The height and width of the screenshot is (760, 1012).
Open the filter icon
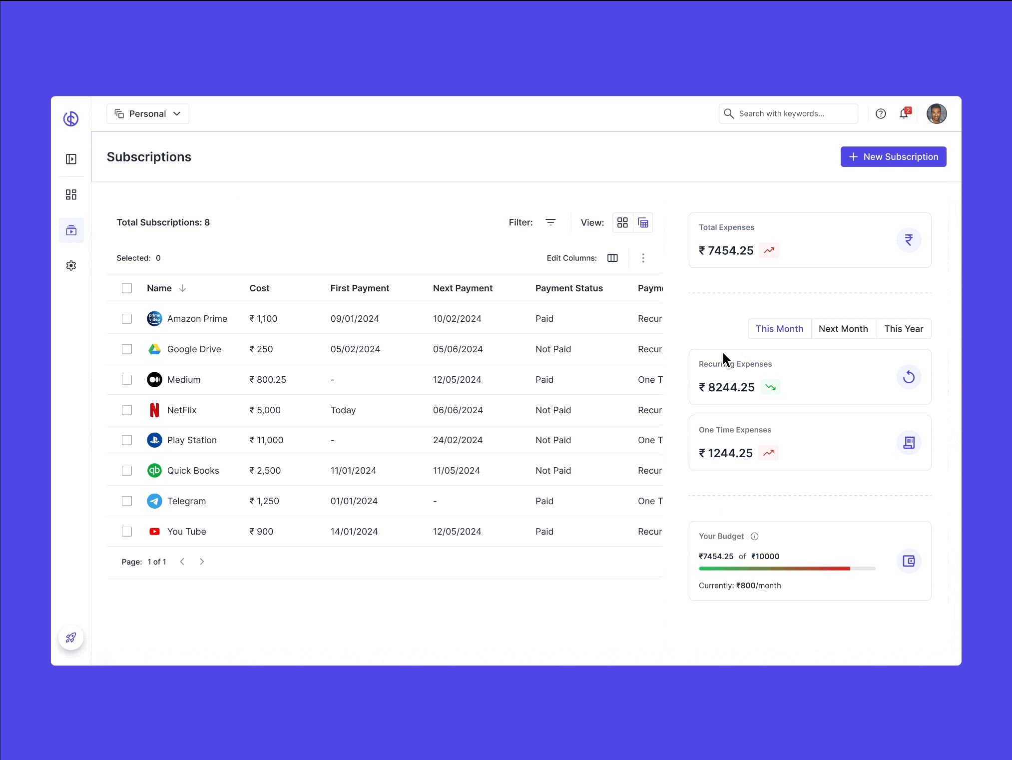coord(550,222)
